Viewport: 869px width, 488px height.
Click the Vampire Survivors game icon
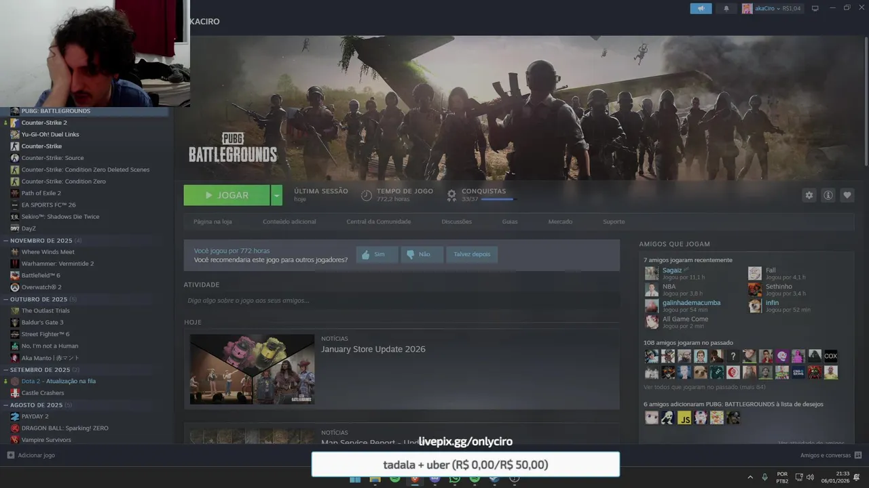15,440
